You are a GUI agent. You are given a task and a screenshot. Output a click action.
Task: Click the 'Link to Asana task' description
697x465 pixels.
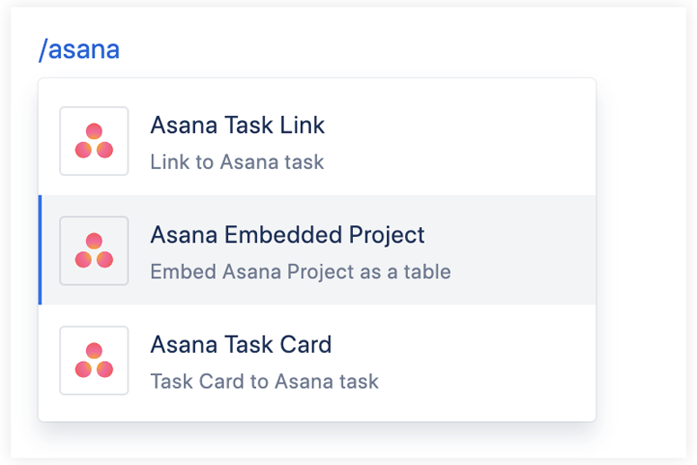[x=237, y=162]
